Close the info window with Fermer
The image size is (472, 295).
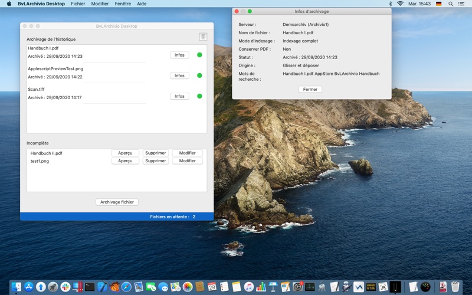[x=310, y=90]
